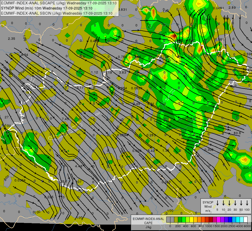
Task: Select the olive swatch on the CAPE colorbar
Action: (x=176, y=220)
